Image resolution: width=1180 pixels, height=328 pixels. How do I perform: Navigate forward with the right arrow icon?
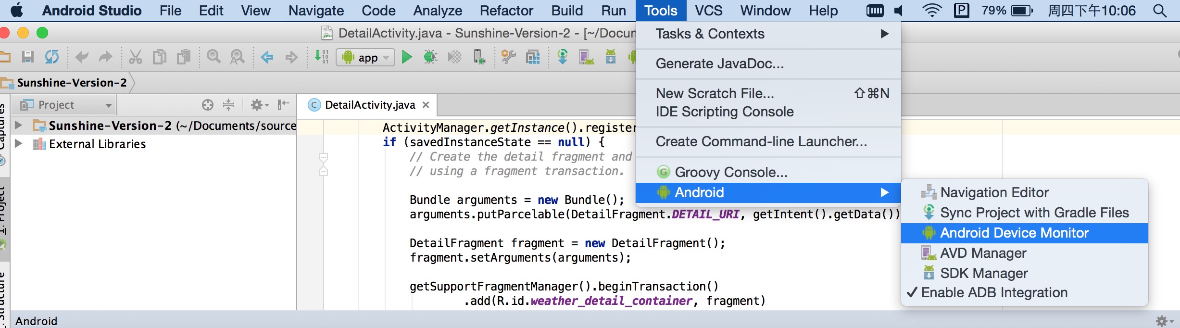point(291,58)
